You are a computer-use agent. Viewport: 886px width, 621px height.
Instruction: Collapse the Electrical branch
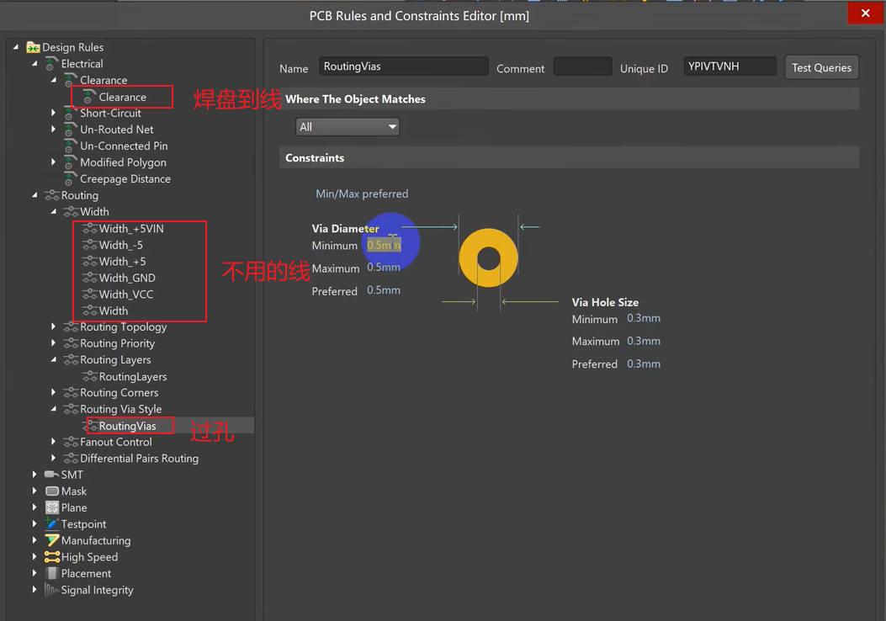coord(34,63)
